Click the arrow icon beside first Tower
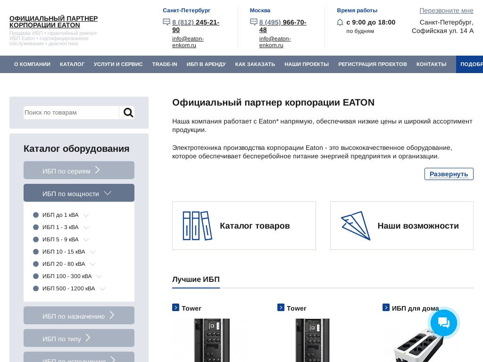 pyautogui.click(x=175, y=307)
